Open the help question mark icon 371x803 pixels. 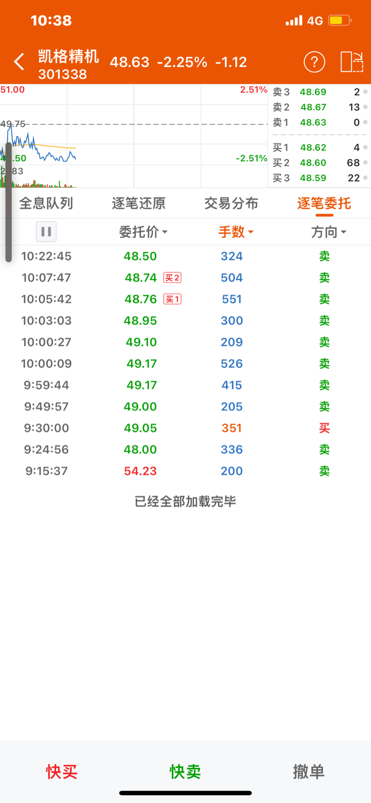(314, 62)
